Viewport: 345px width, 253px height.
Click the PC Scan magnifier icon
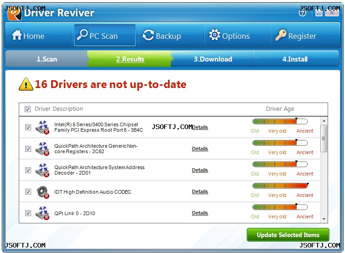82,35
